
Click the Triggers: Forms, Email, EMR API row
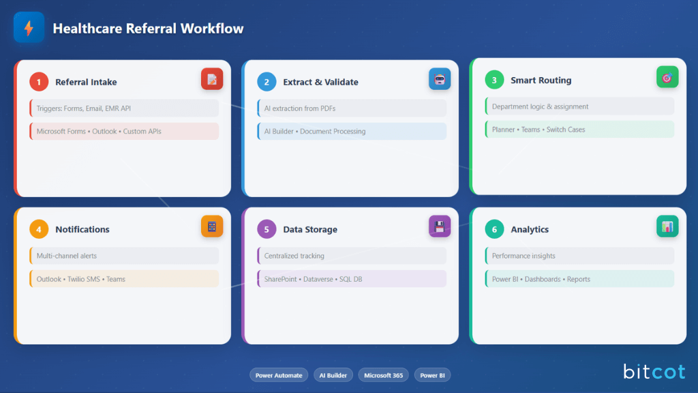coord(123,108)
